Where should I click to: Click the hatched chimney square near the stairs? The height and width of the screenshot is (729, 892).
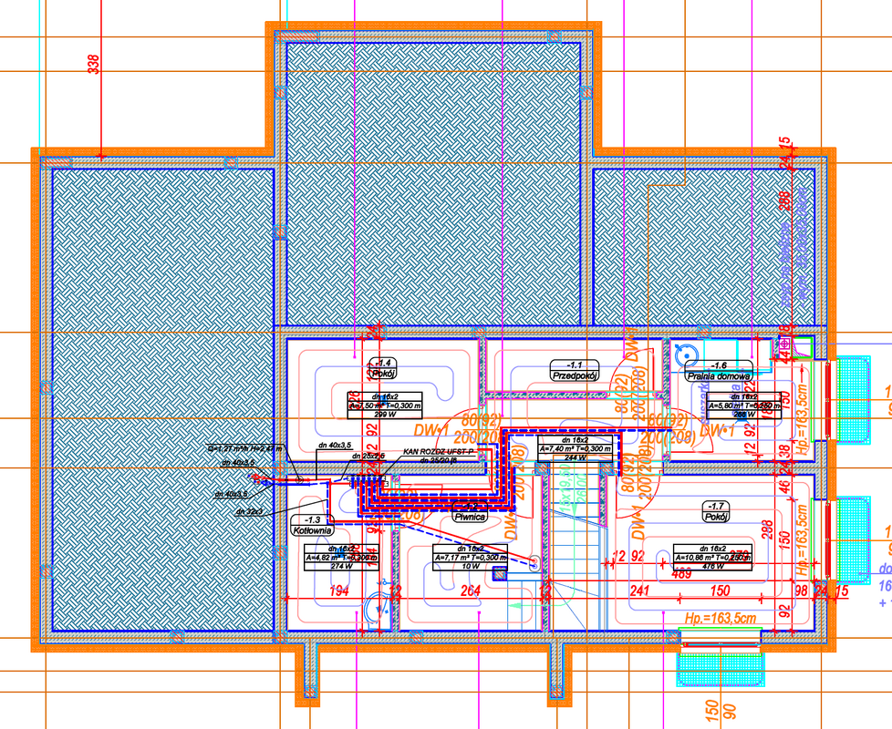click(499, 573)
